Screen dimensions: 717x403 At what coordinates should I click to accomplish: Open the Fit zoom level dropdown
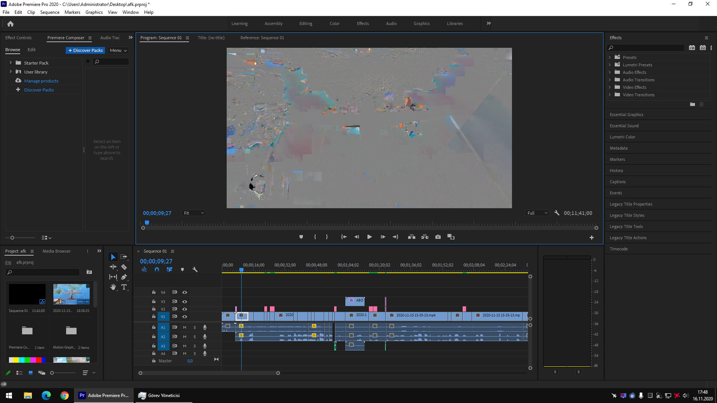click(x=193, y=213)
